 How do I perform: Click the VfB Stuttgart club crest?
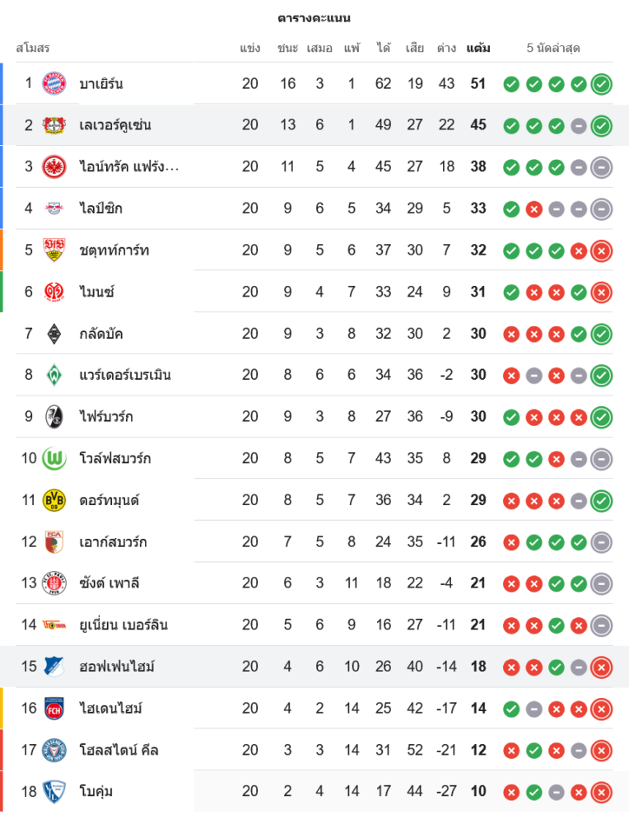(x=54, y=250)
